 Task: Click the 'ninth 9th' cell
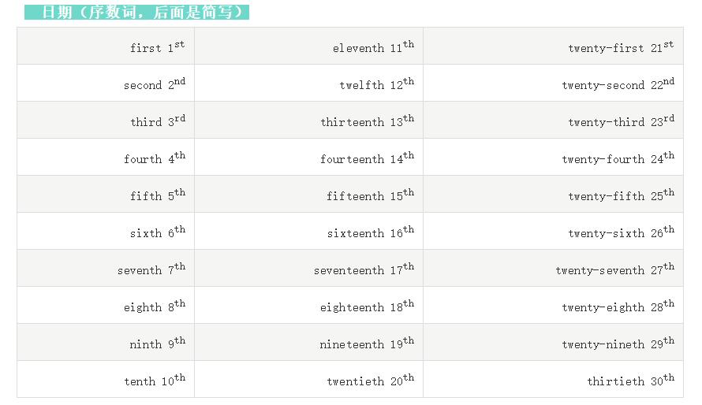click(157, 344)
